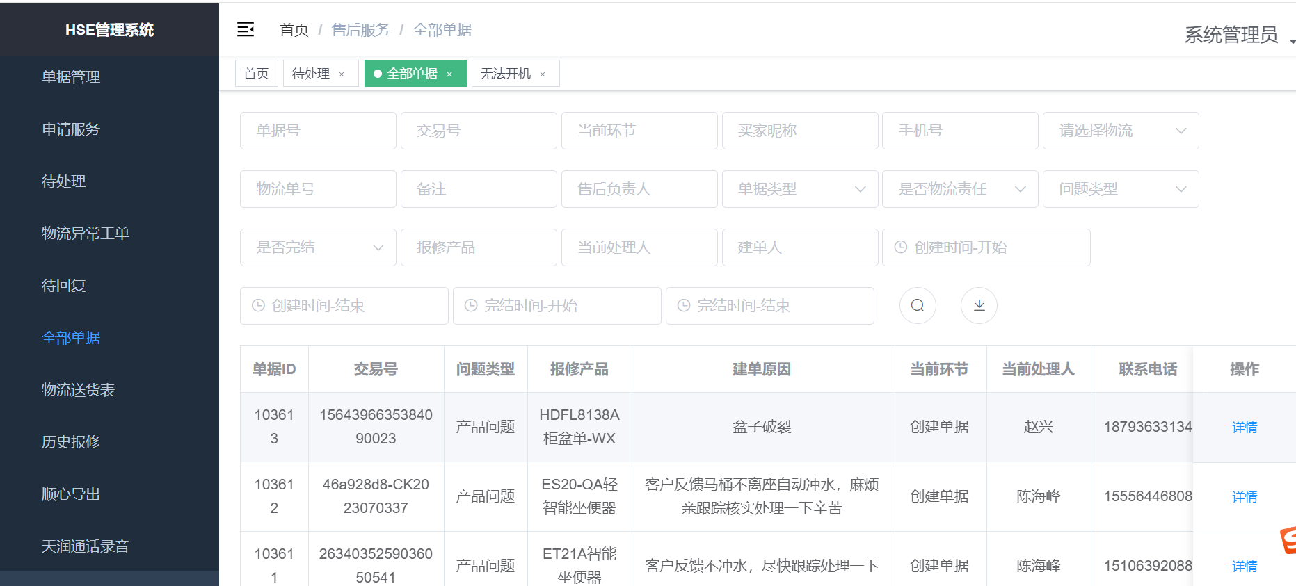The image size is (1296, 586).
Task: Open 创建时间-开始 date picker
Action: click(986, 247)
